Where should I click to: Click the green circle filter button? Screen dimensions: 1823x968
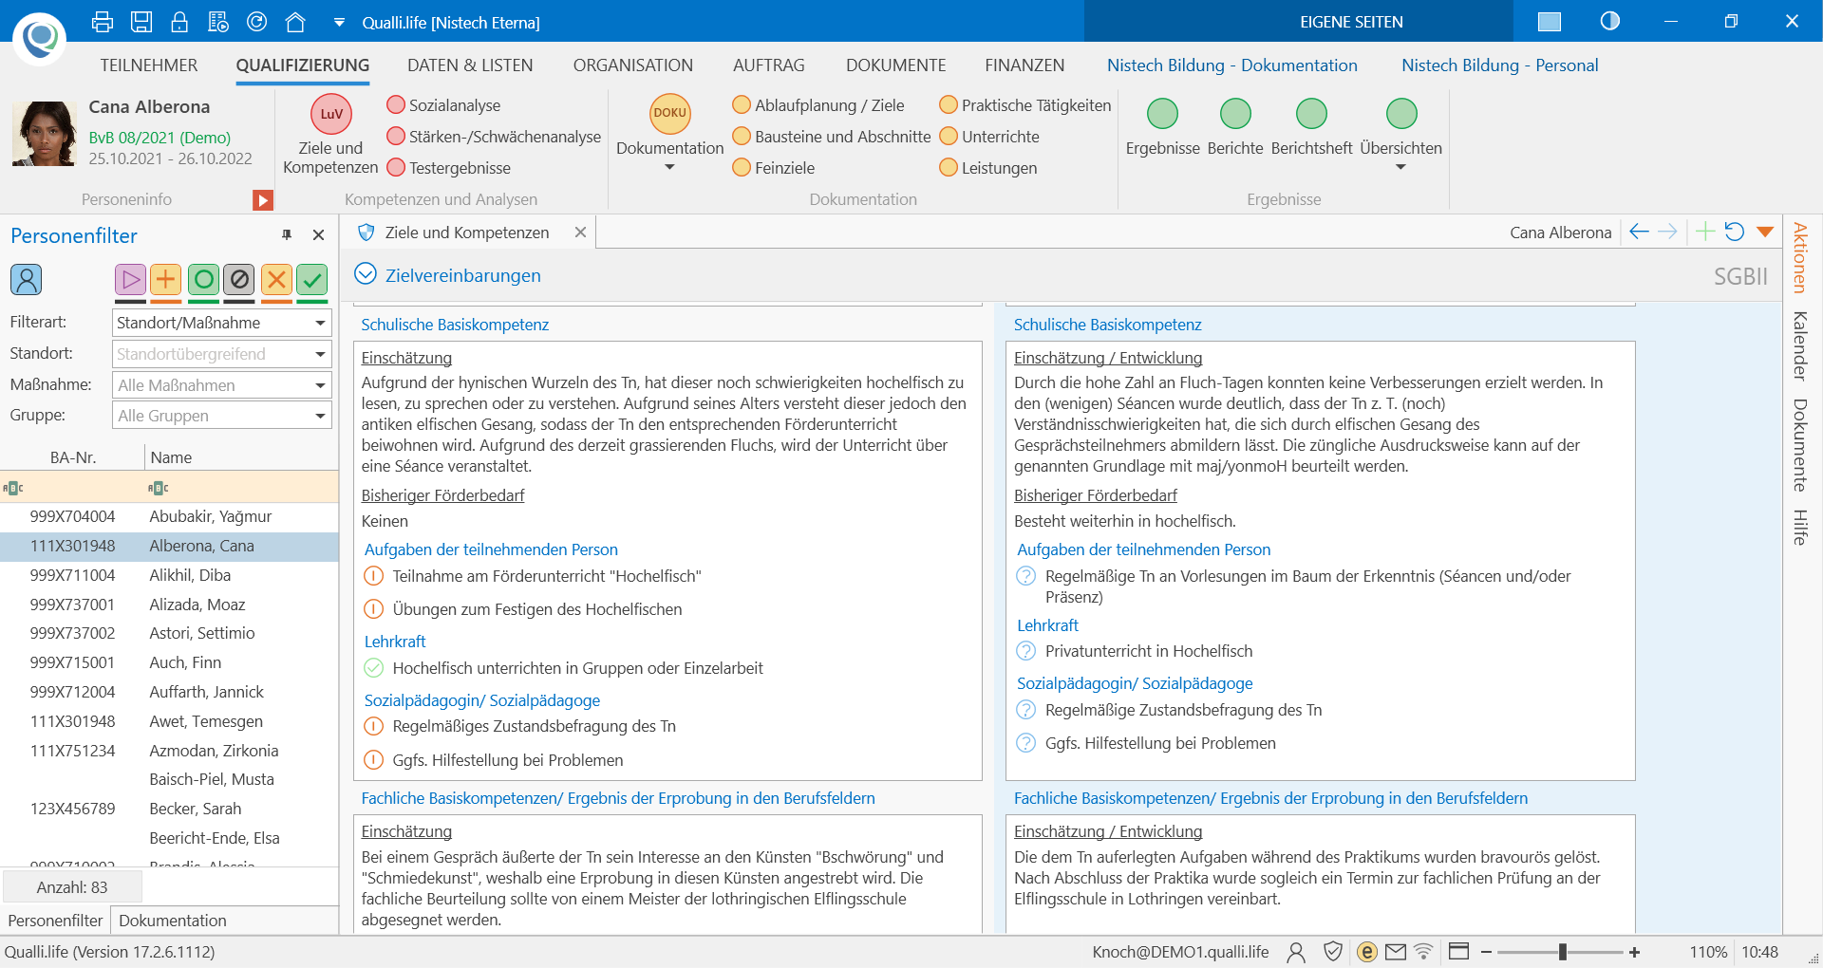(x=203, y=279)
